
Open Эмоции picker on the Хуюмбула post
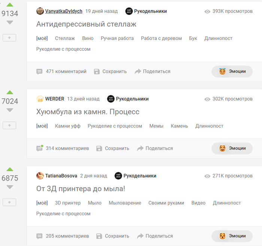232,148
